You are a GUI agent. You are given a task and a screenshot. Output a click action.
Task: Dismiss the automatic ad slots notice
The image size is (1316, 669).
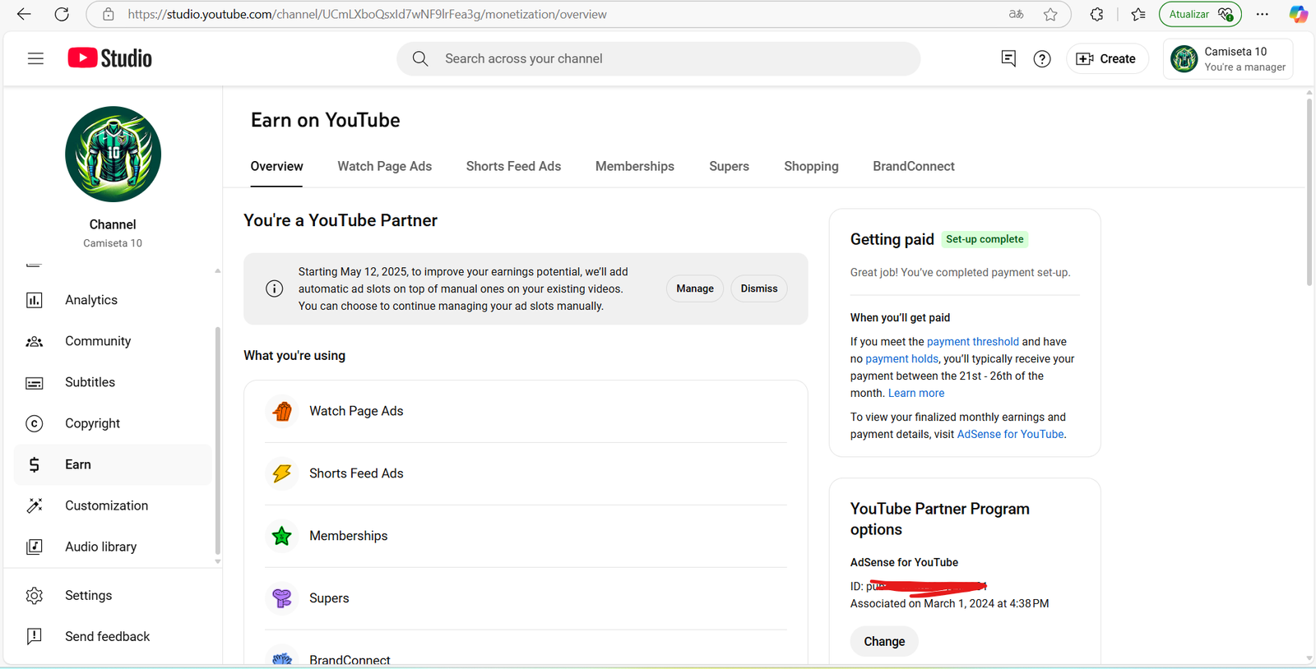[x=759, y=288]
